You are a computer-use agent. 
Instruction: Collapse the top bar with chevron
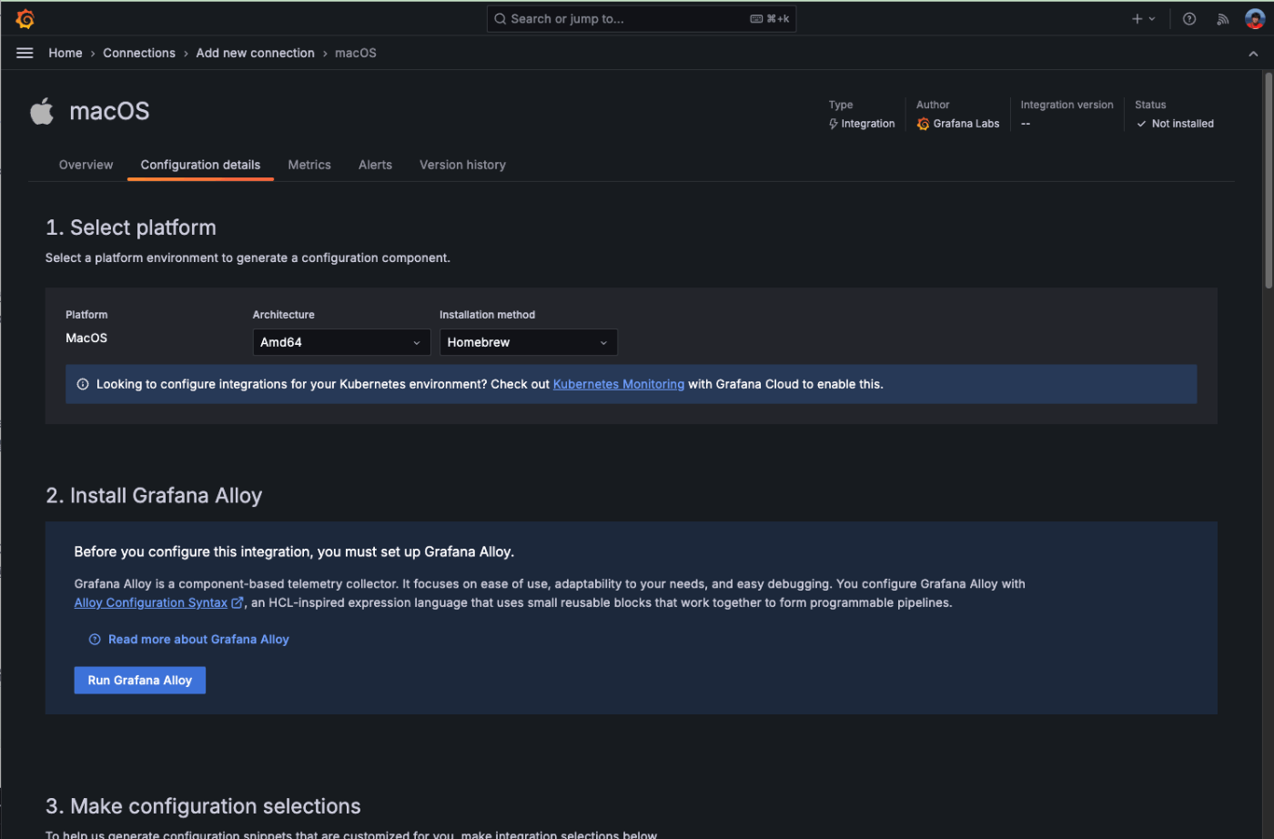pos(1253,54)
